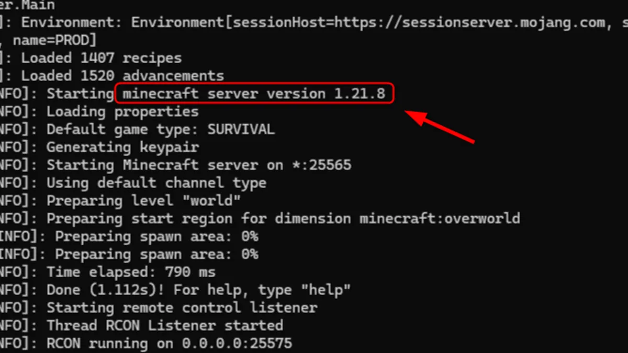Click the word SURVIVAL in game type line
Screen dimensions: 628x353
click(241, 130)
